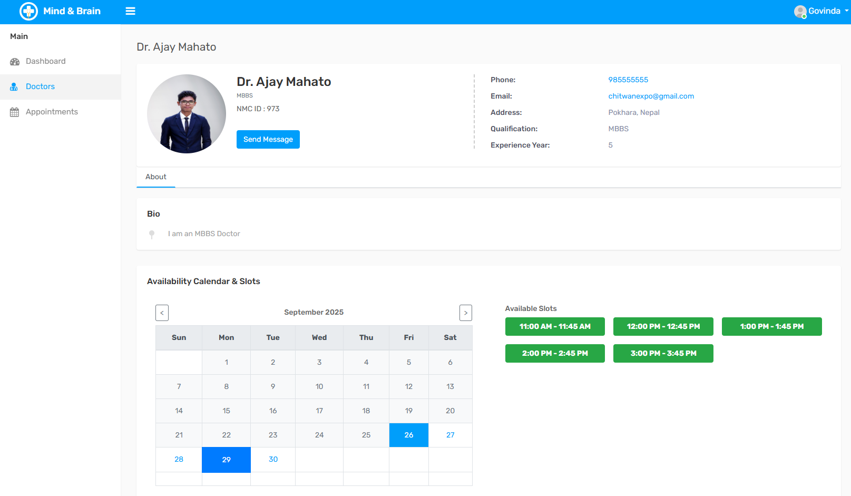Choose September 27 on the calendar
The height and width of the screenshot is (496, 851).
[450, 435]
